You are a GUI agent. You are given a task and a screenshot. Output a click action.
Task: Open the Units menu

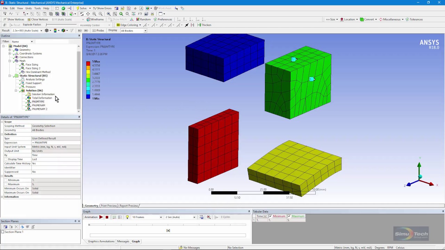click(x=29, y=8)
